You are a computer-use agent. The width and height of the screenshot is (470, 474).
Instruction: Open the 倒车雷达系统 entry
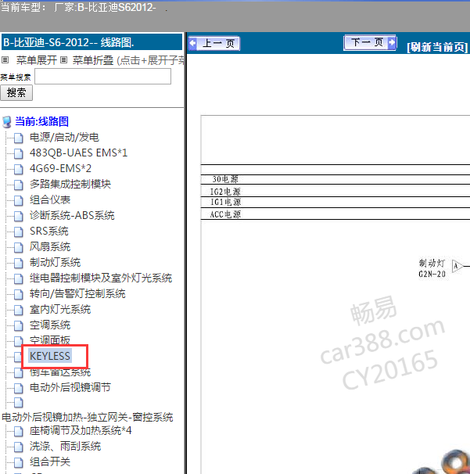pyautogui.click(x=60, y=372)
